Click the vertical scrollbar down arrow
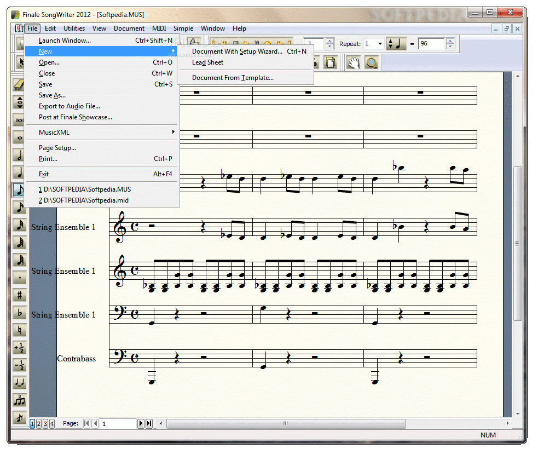 click(518, 413)
